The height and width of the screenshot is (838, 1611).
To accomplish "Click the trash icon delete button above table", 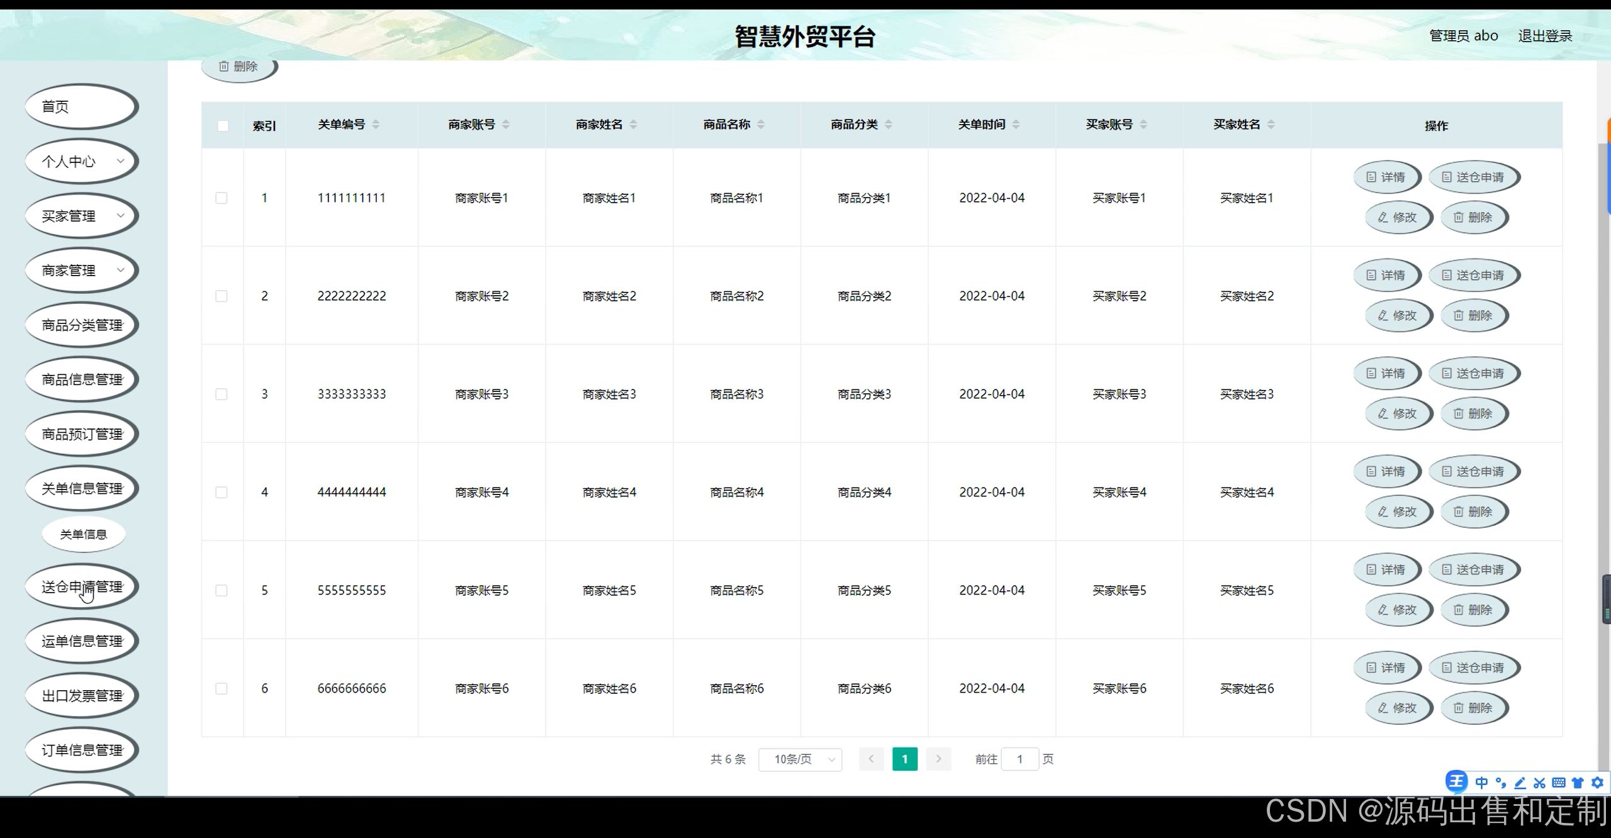I will tap(239, 67).
